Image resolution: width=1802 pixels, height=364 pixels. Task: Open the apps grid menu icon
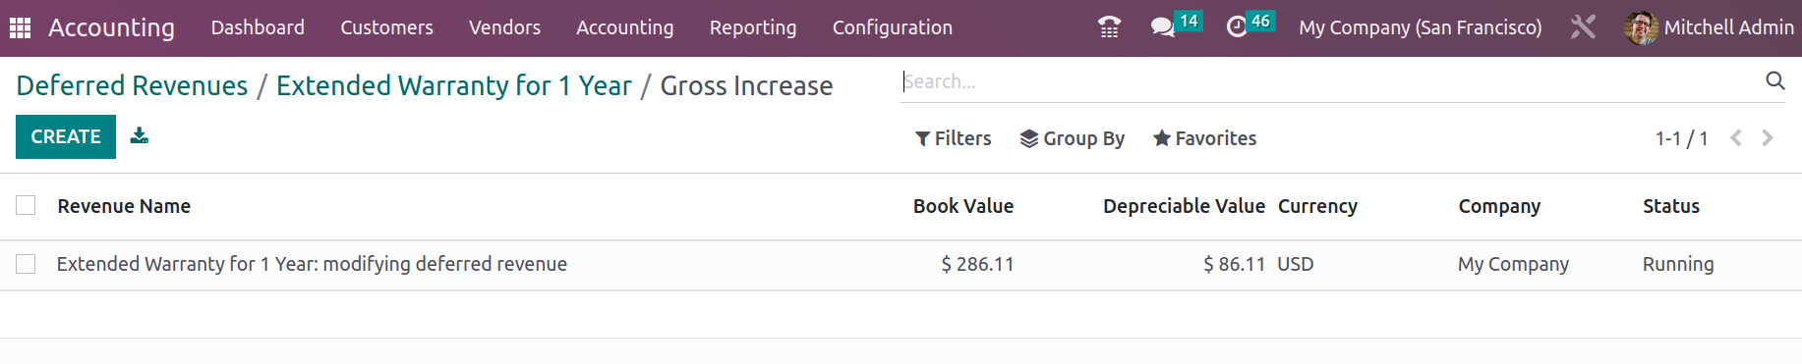pos(20,27)
